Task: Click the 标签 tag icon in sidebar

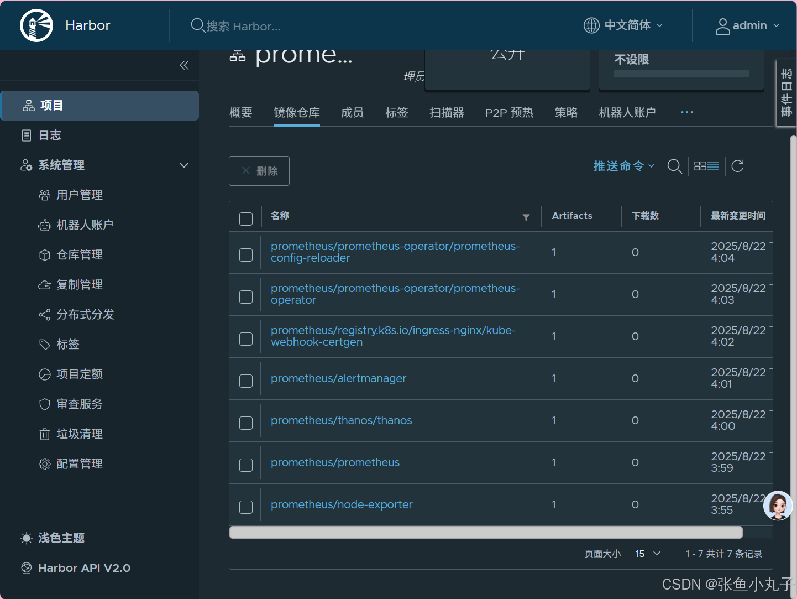Action: pyautogui.click(x=45, y=345)
